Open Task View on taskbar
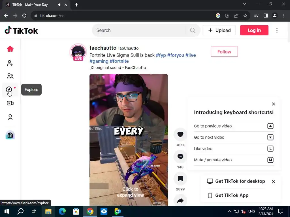Viewport: 290px width, 217px height. [34, 211]
